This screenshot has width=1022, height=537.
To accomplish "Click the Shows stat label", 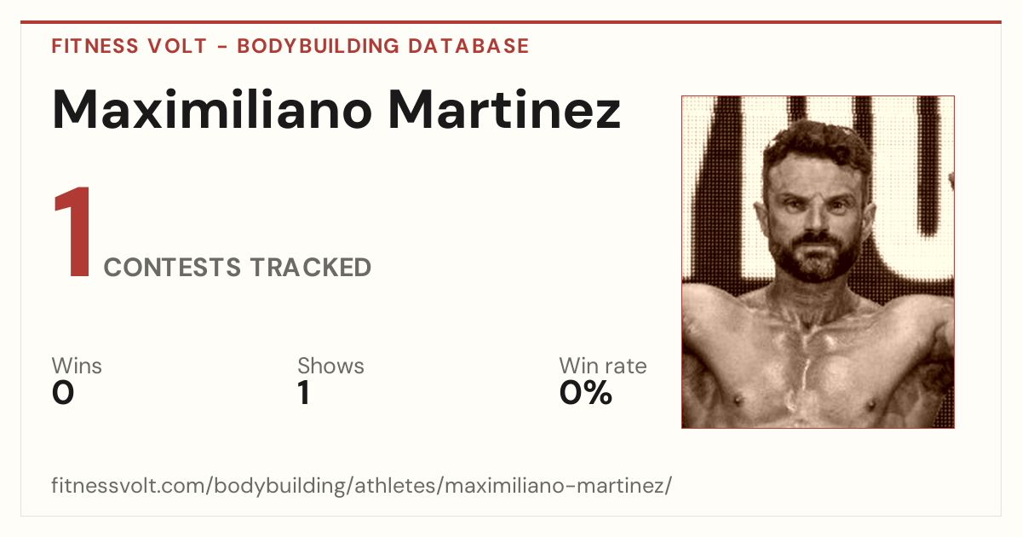I will [330, 366].
